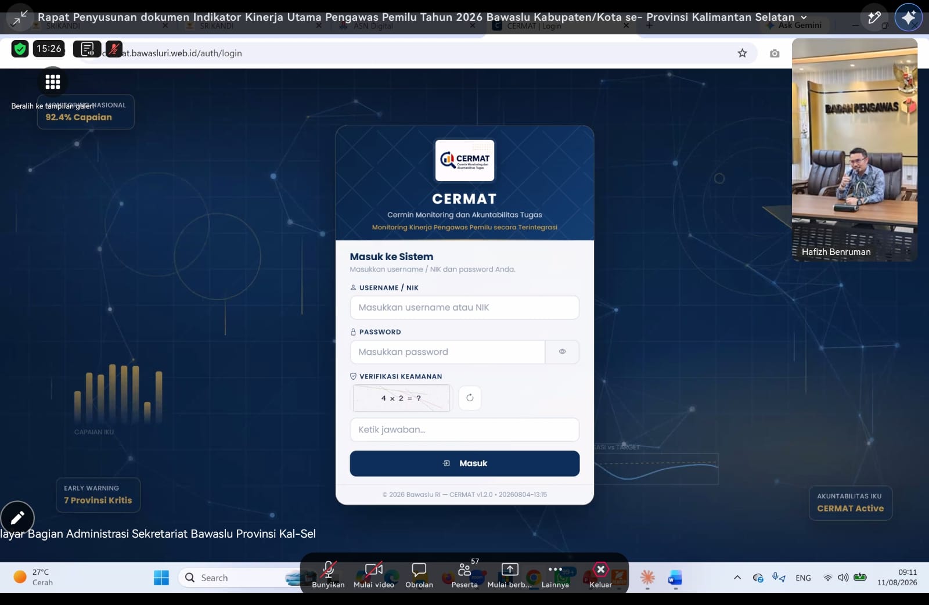Open the pencil annotation tool at bottom left
Image resolution: width=929 pixels, height=605 pixels.
point(17,517)
